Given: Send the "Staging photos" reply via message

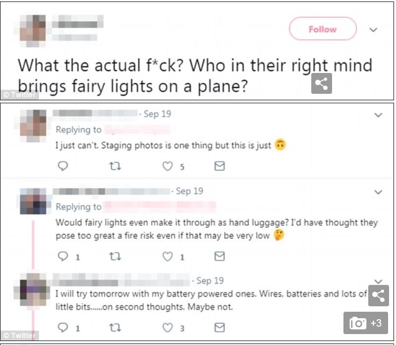Looking at the screenshot, I should (219, 167).
